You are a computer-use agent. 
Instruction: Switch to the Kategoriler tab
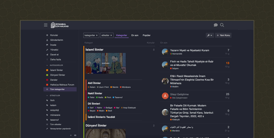pos(122,35)
